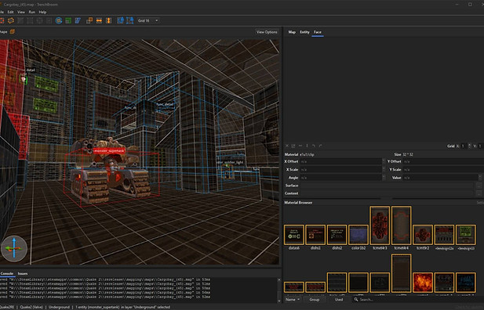Image resolution: width=484 pixels, height=310 pixels.
Task: Switch to the Console tab
Action: point(7,273)
